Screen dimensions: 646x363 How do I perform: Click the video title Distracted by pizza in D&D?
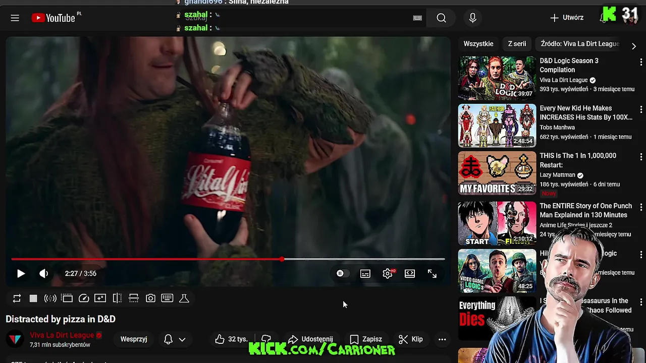point(61,319)
